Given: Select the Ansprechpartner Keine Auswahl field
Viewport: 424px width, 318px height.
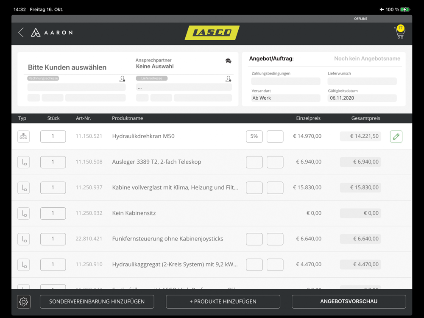Looking at the screenshot, I should 155,66.
